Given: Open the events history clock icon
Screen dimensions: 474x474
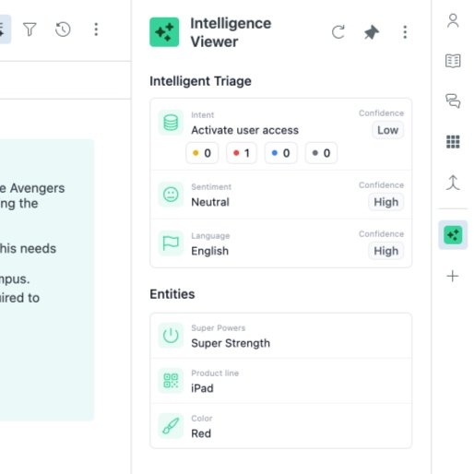Looking at the screenshot, I should 63,30.
